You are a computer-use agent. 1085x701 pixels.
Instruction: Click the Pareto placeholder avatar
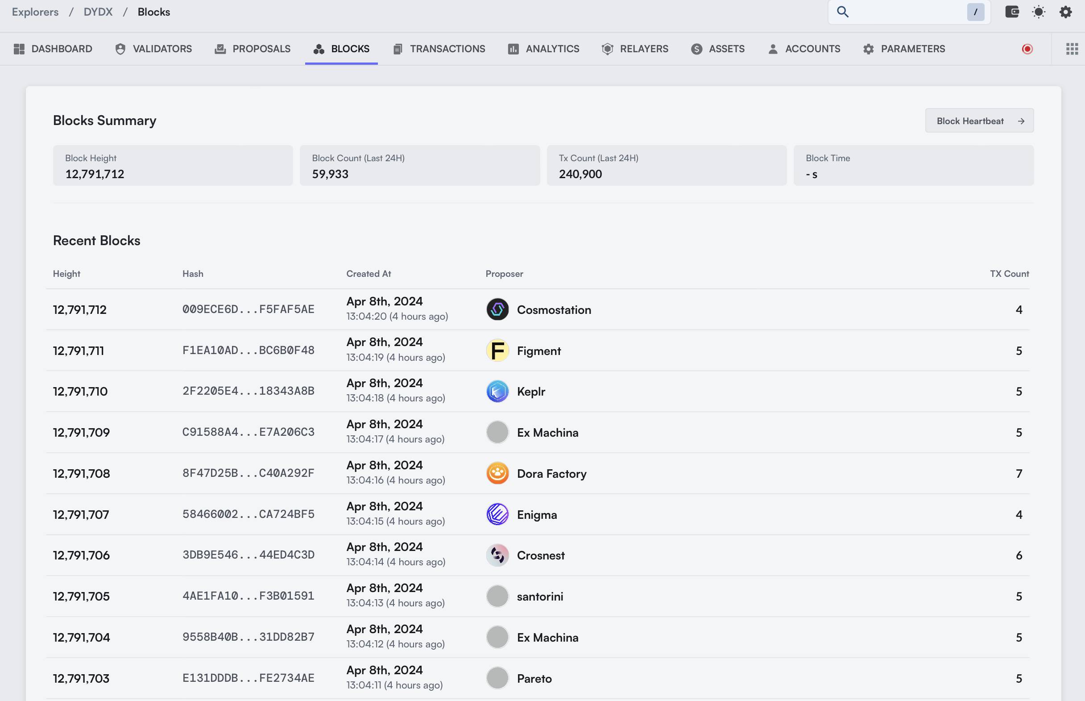point(497,678)
